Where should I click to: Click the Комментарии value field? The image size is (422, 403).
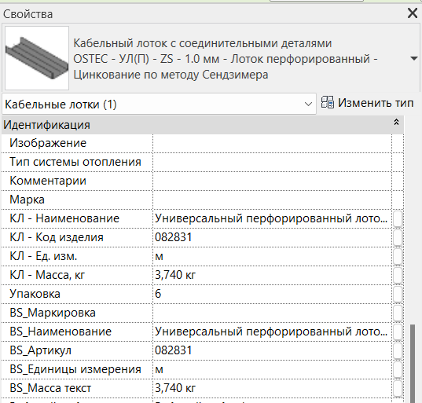[x=272, y=181]
